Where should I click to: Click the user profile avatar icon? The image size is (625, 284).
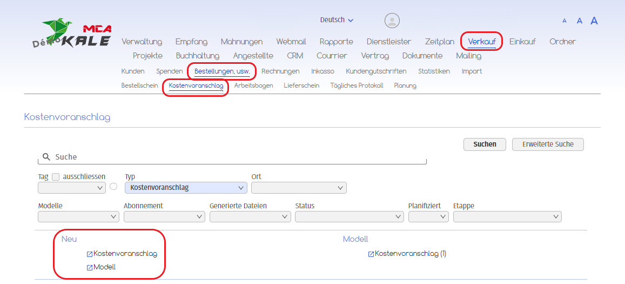click(392, 21)
